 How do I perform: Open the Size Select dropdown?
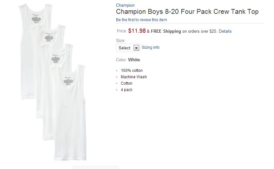(128, 48)
